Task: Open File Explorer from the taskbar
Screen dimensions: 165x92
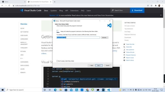Action: click(61, 90)
